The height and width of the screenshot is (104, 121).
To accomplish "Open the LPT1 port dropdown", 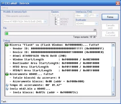I will tap(97, 15).
